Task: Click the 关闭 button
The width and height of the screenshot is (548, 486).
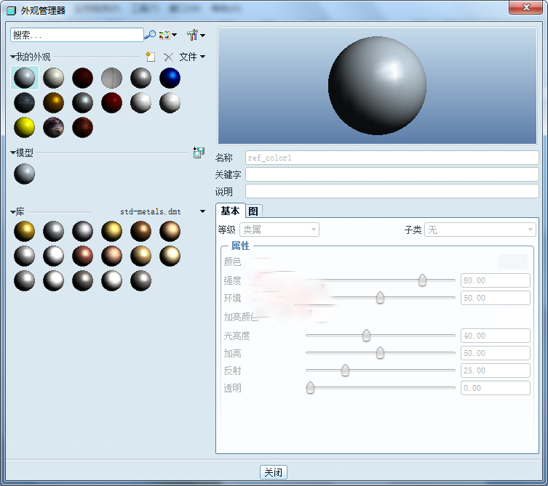Action: click(274, 472)
